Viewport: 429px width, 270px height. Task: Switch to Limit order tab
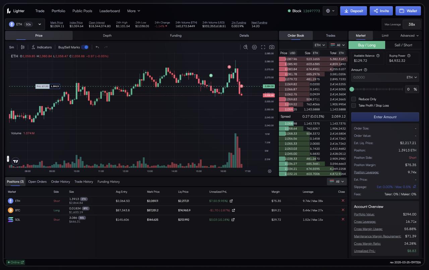click(x=385, y=35)
